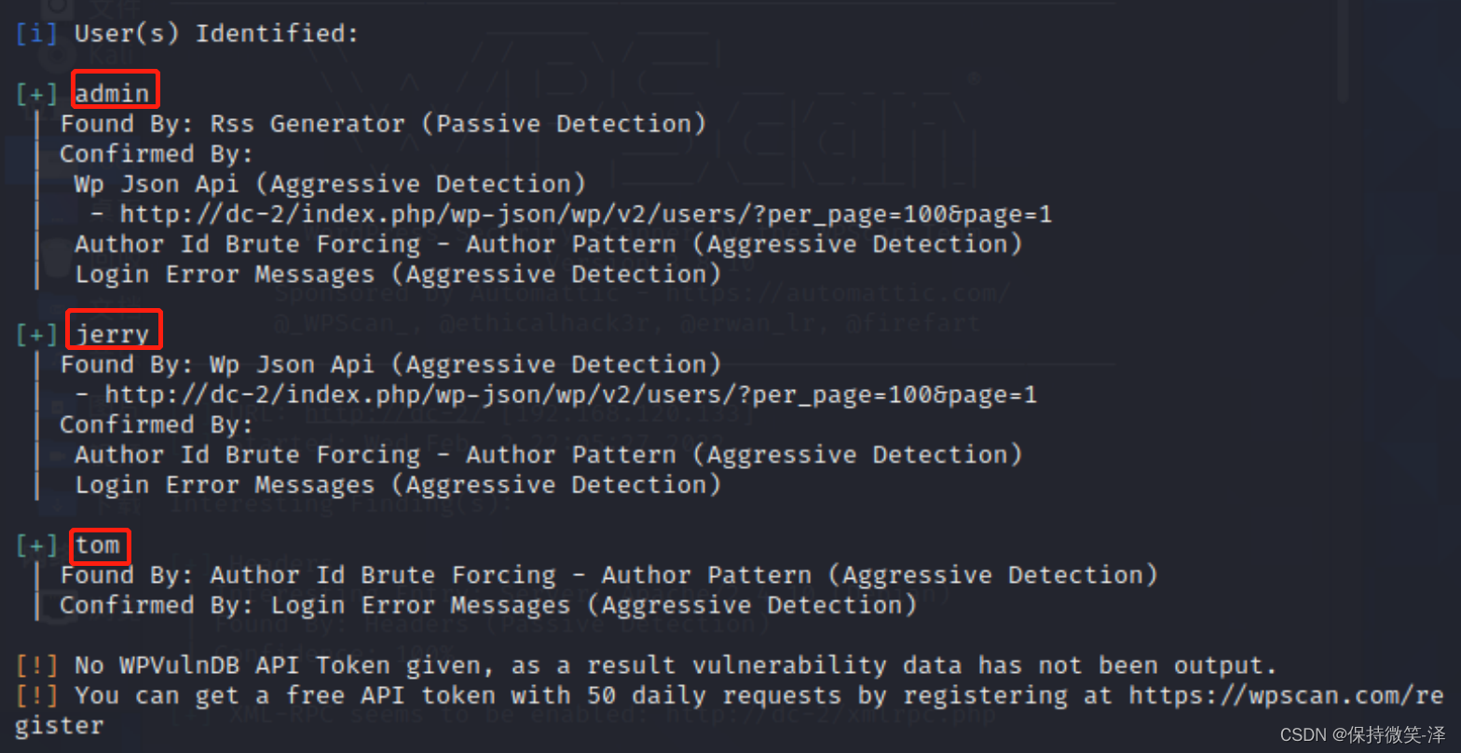Open the wp-json users URL under admin
The height and width of the screenshot is (753, 1461).
[x=585, y=214]
